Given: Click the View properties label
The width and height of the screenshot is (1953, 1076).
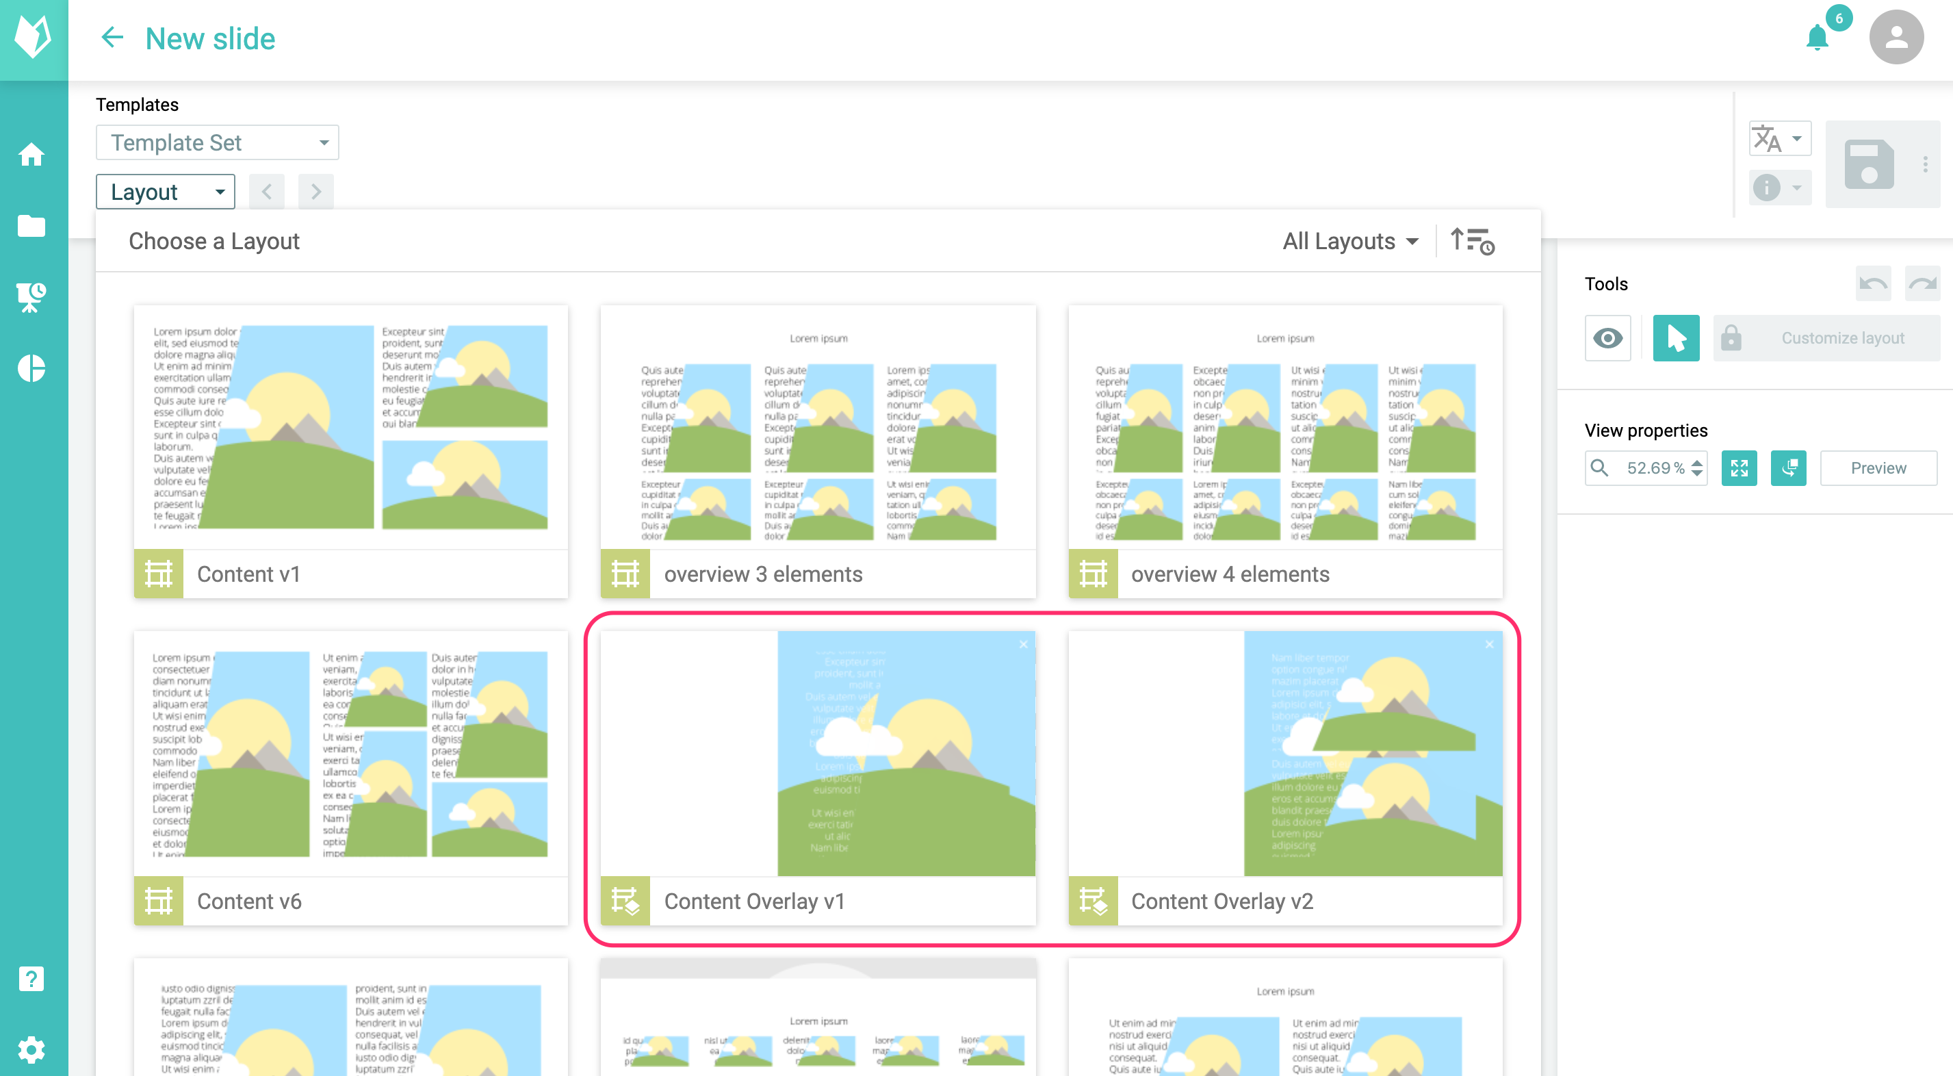Looking at the screenshot, I should tap(1646, 431).
